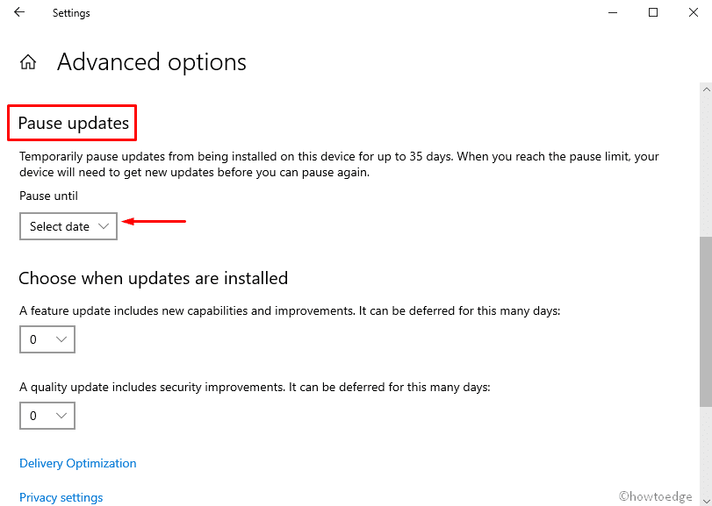The width and height of the screenshot is (712, 506).
Task: Open the Privacy settings link
Action: point(61,497)
